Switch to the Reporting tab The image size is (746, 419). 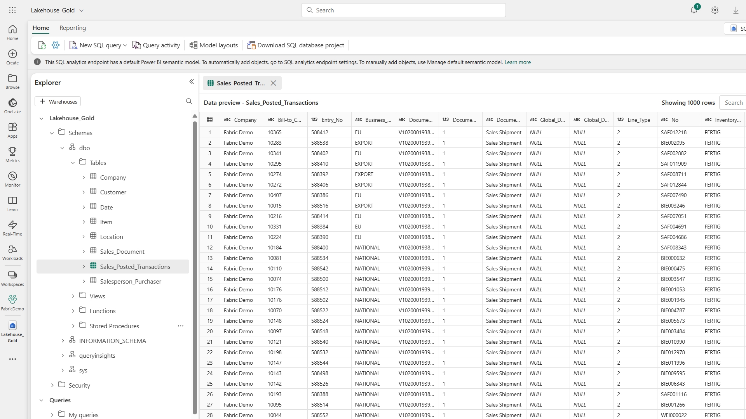coord(72,28)
